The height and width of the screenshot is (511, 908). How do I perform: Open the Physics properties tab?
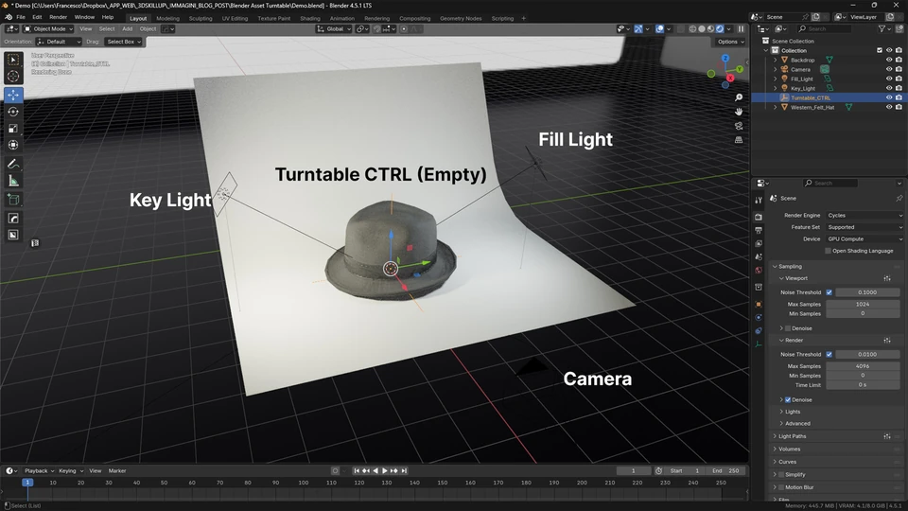pyautogui.click(x=759, y=318)
